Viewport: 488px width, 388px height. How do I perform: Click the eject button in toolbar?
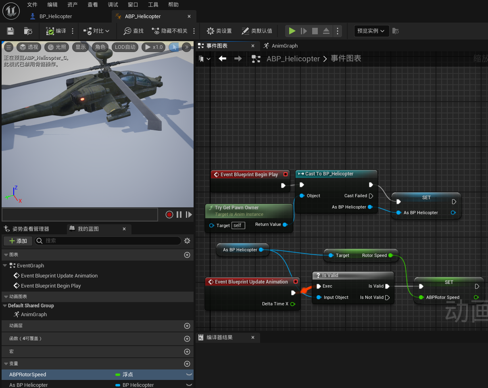point(326,31)
